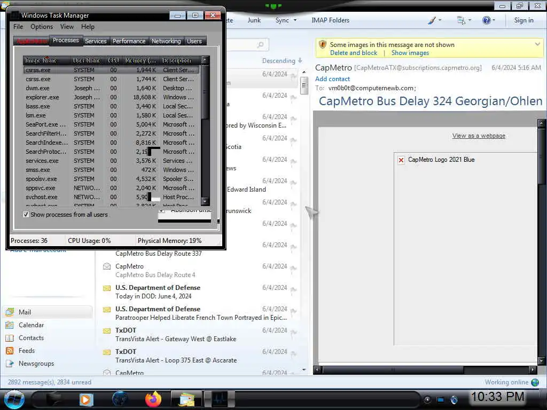
Task: Expand the paintbrush colorize dropdown arrow
Action: (440, 20)
